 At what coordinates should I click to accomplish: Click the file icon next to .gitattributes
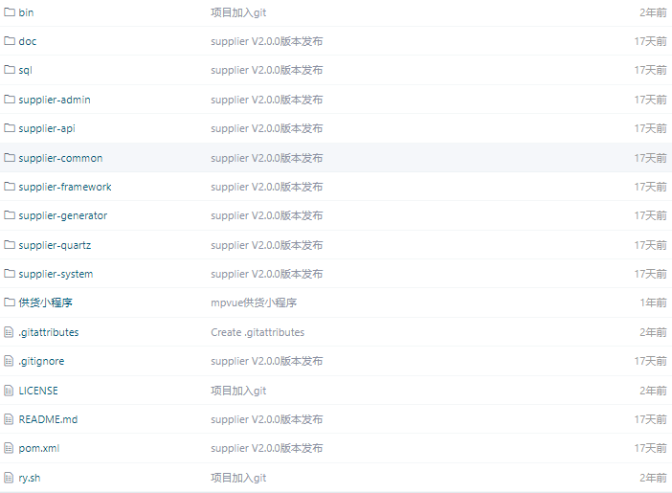10,332
